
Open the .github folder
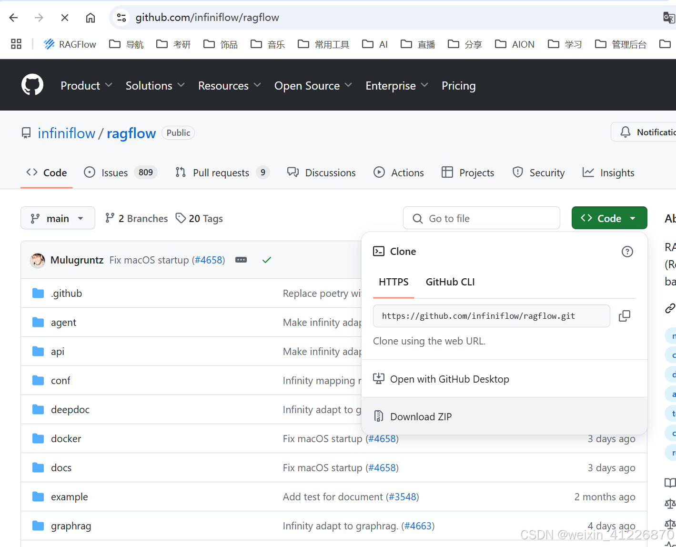point(66,294)
